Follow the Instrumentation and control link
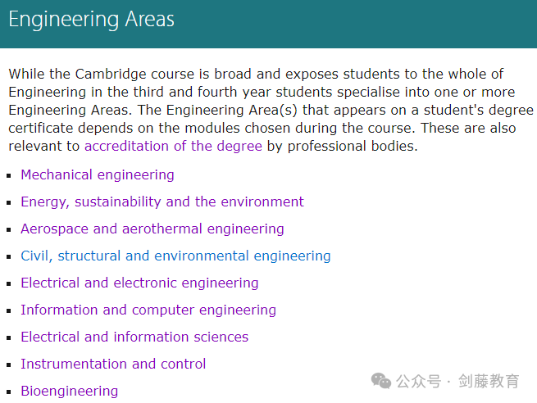The height and width of the screenshot is (403, 537). pos(113,364)
